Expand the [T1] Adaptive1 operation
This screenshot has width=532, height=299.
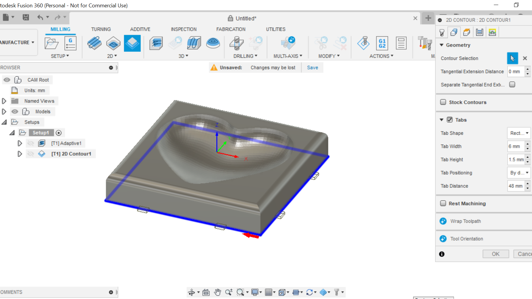20,143
